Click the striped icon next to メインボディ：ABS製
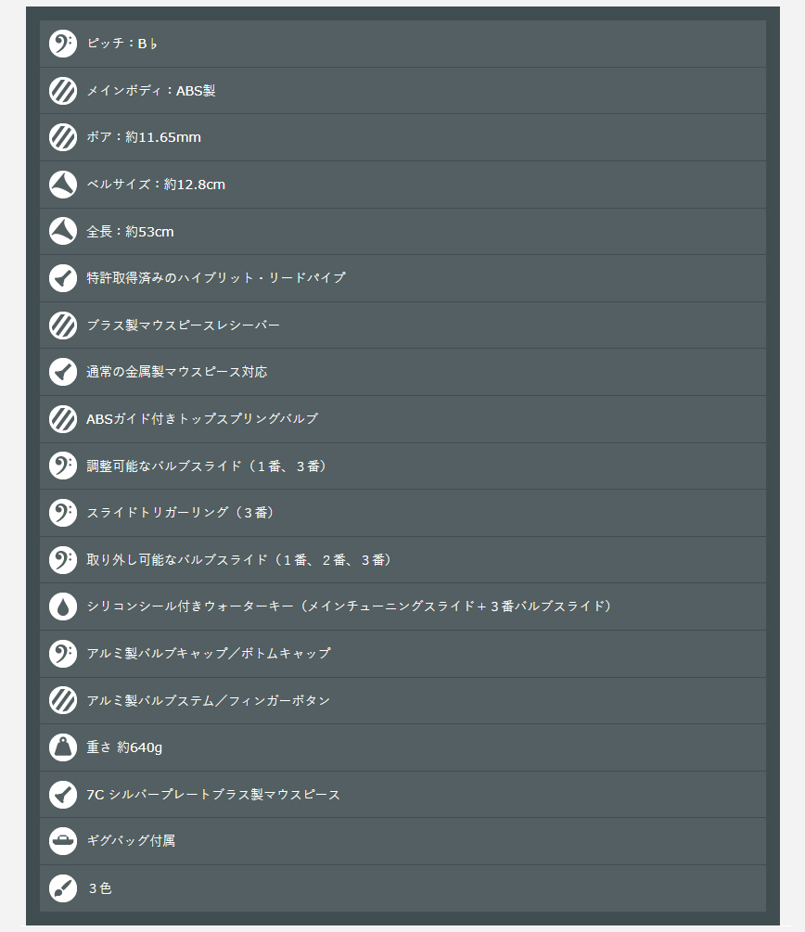The width and height of the screenshot is (805, 932). (63, 90)
